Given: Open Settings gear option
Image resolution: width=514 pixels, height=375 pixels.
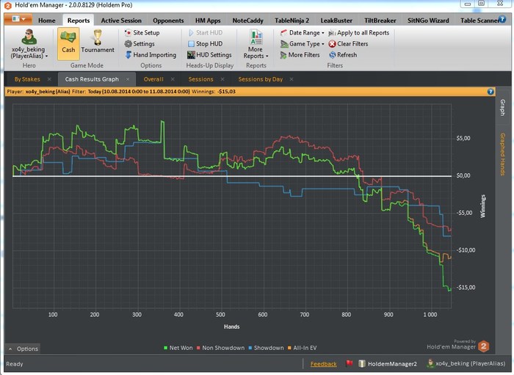Looking at the screenshot, I should tap(140, 43).
